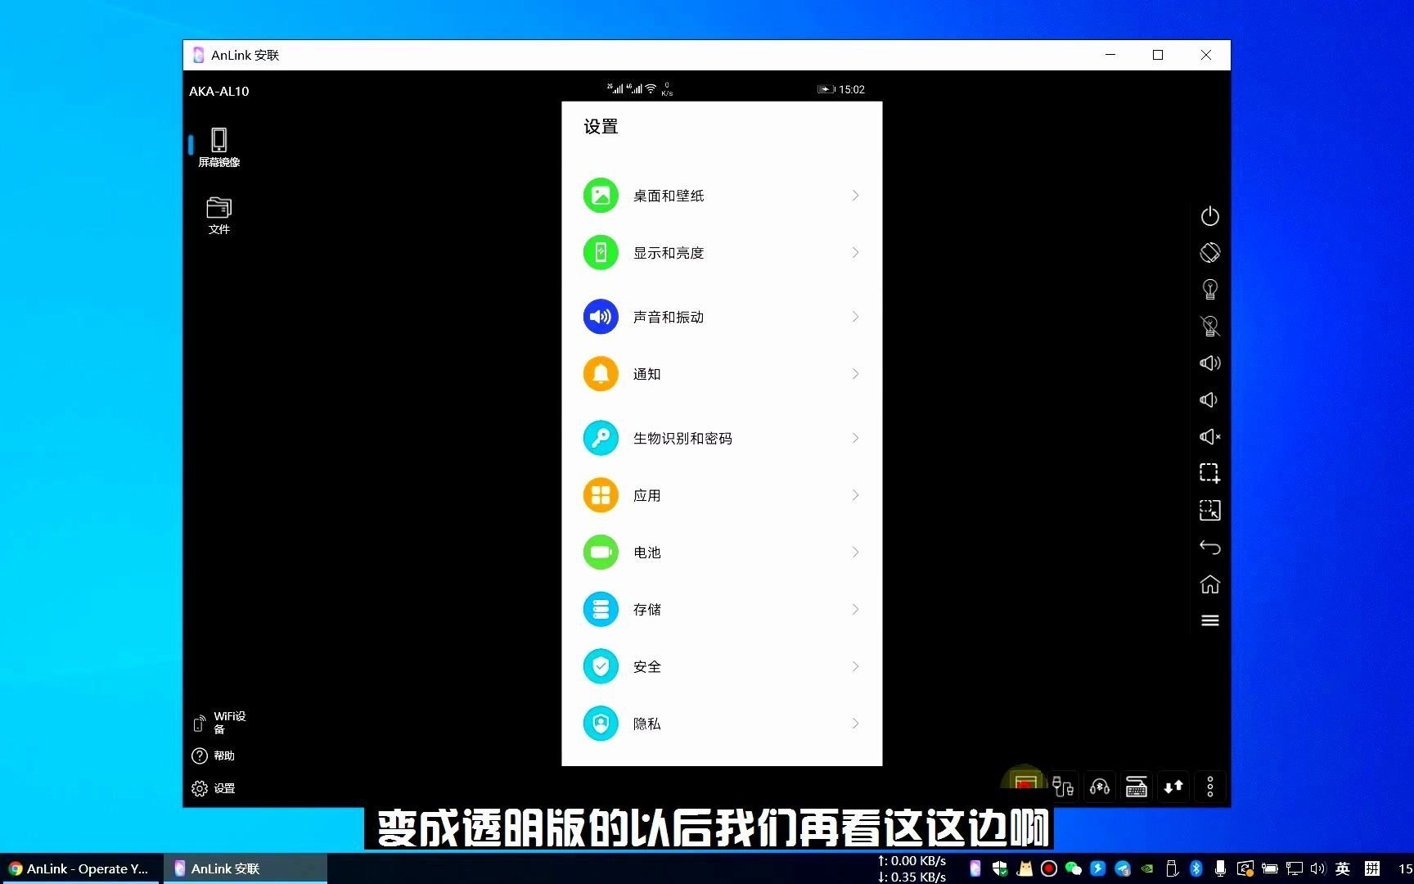Click the USB cable connection icon
Screen dimensions: 1414x884
click(1062, 787)
